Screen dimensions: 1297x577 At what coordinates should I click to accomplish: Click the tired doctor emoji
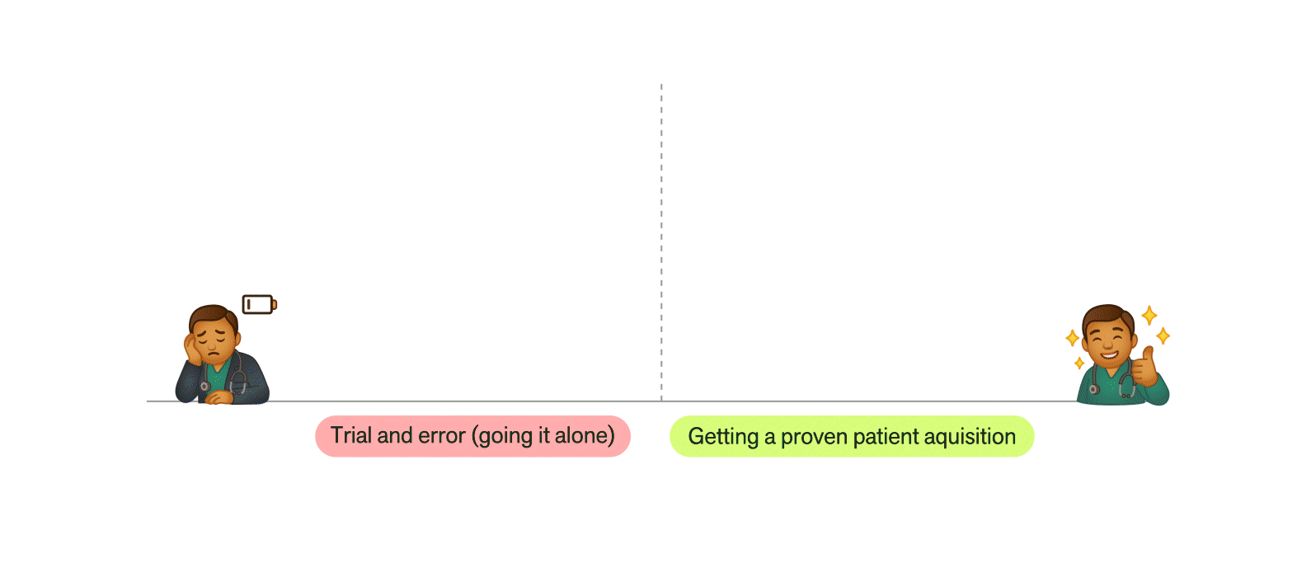[221, 356]
